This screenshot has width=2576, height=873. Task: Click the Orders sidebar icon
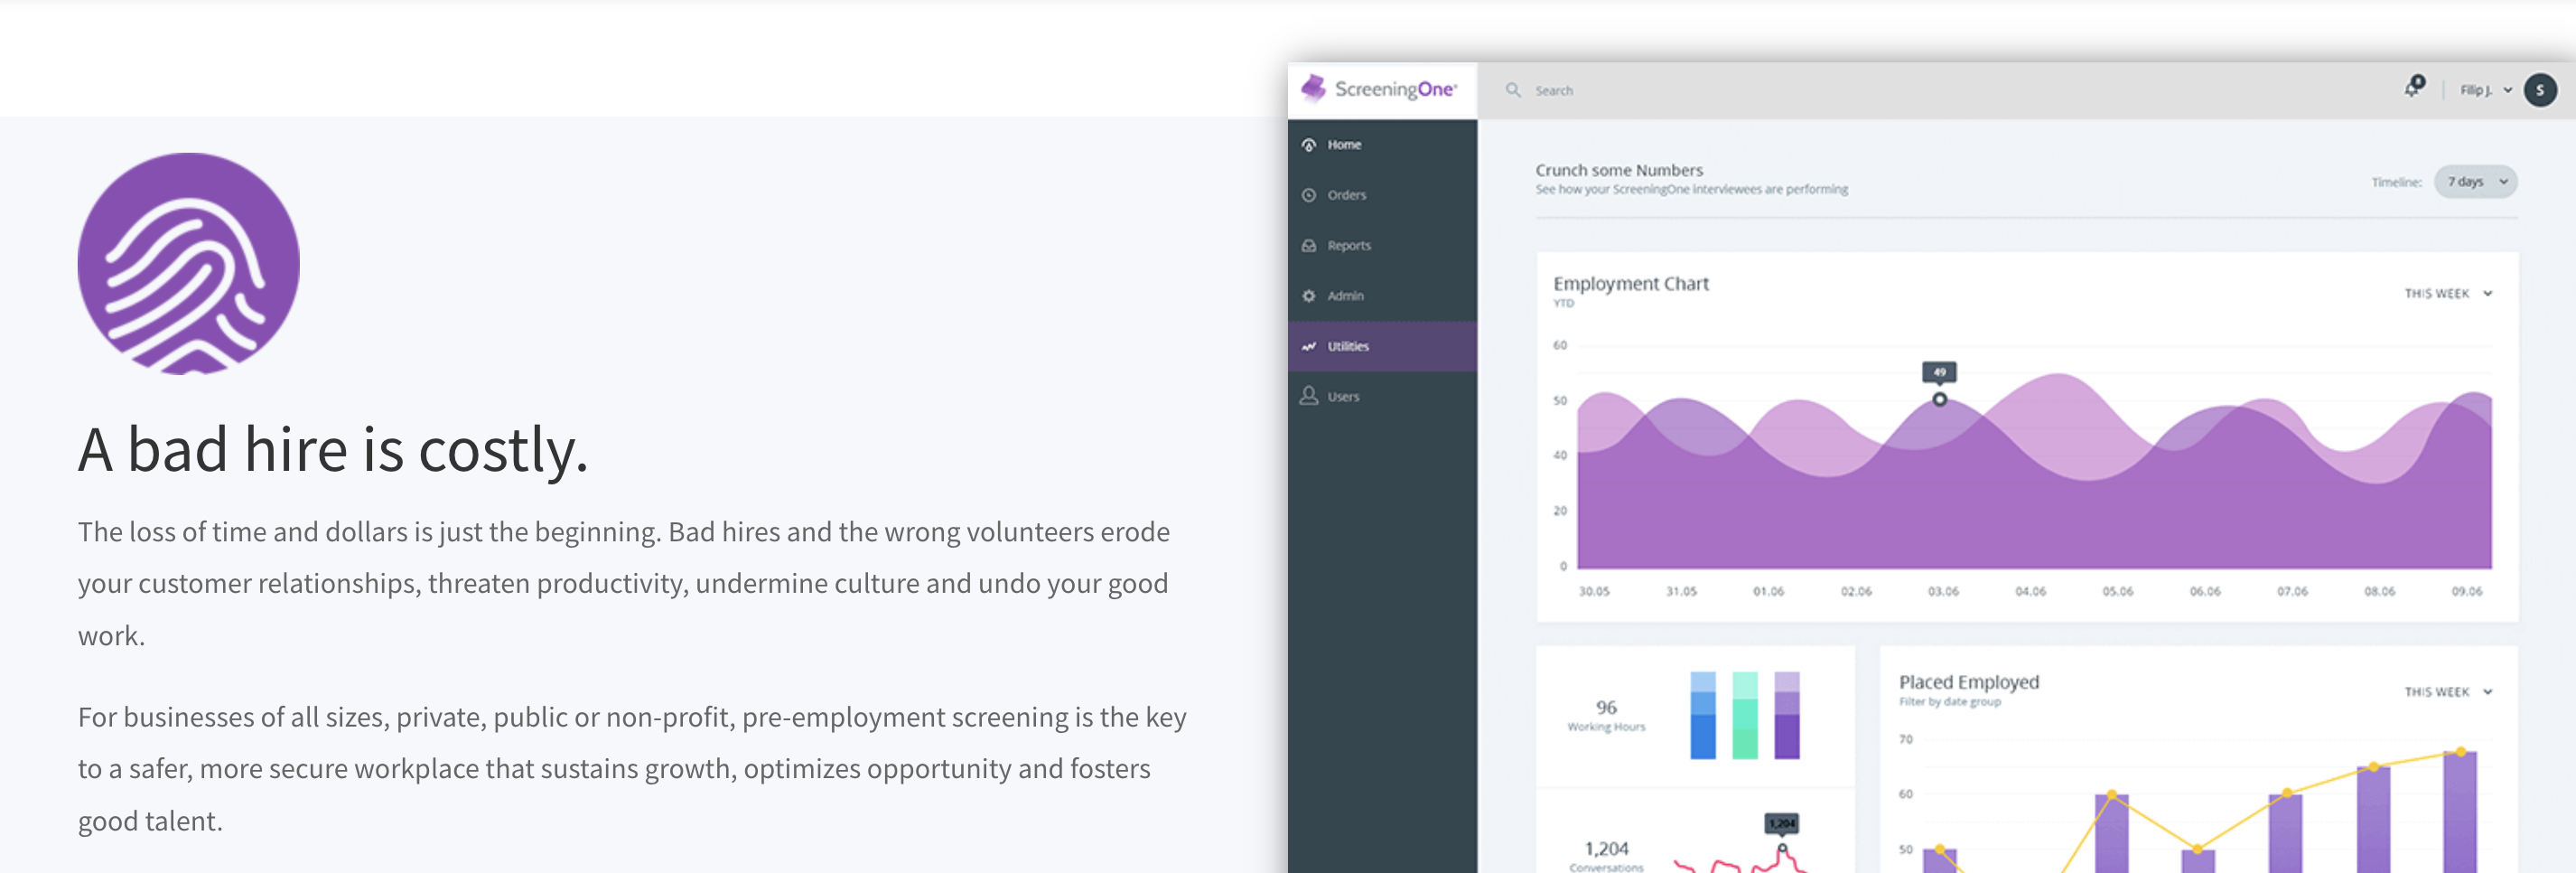point(1308,195)
